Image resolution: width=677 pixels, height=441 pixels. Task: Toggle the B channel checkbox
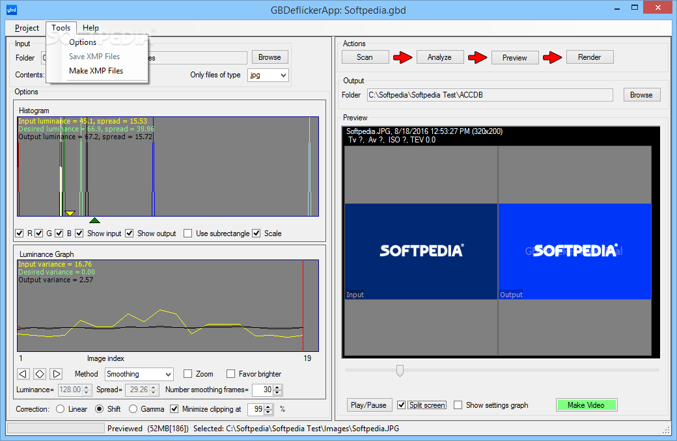click(59, 233)
